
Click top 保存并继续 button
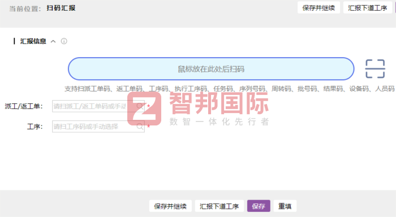coord(318,8)
